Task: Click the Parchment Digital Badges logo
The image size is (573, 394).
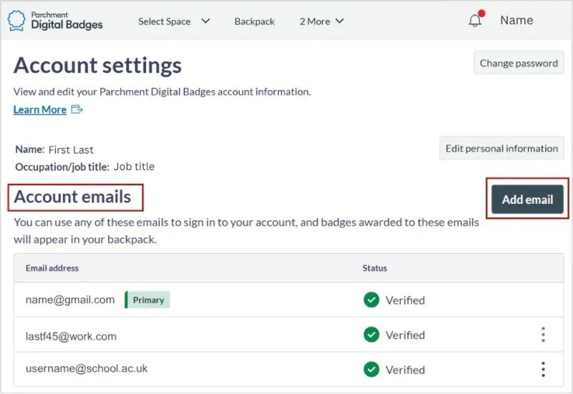Action: [x=55, y=21]
